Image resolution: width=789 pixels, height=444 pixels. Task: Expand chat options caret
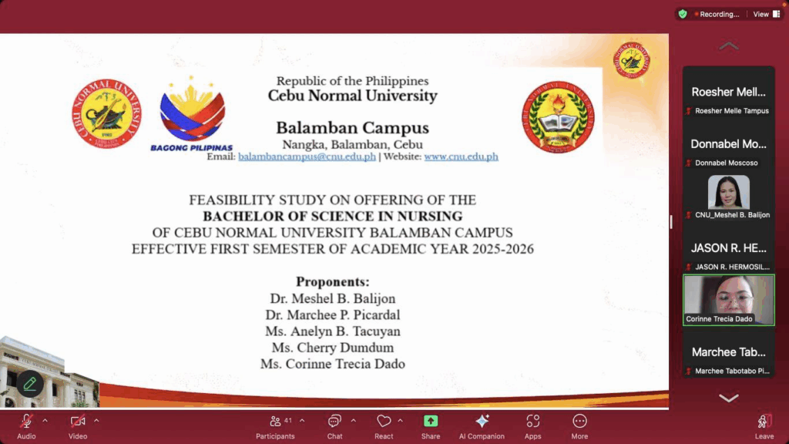point(353,420)
